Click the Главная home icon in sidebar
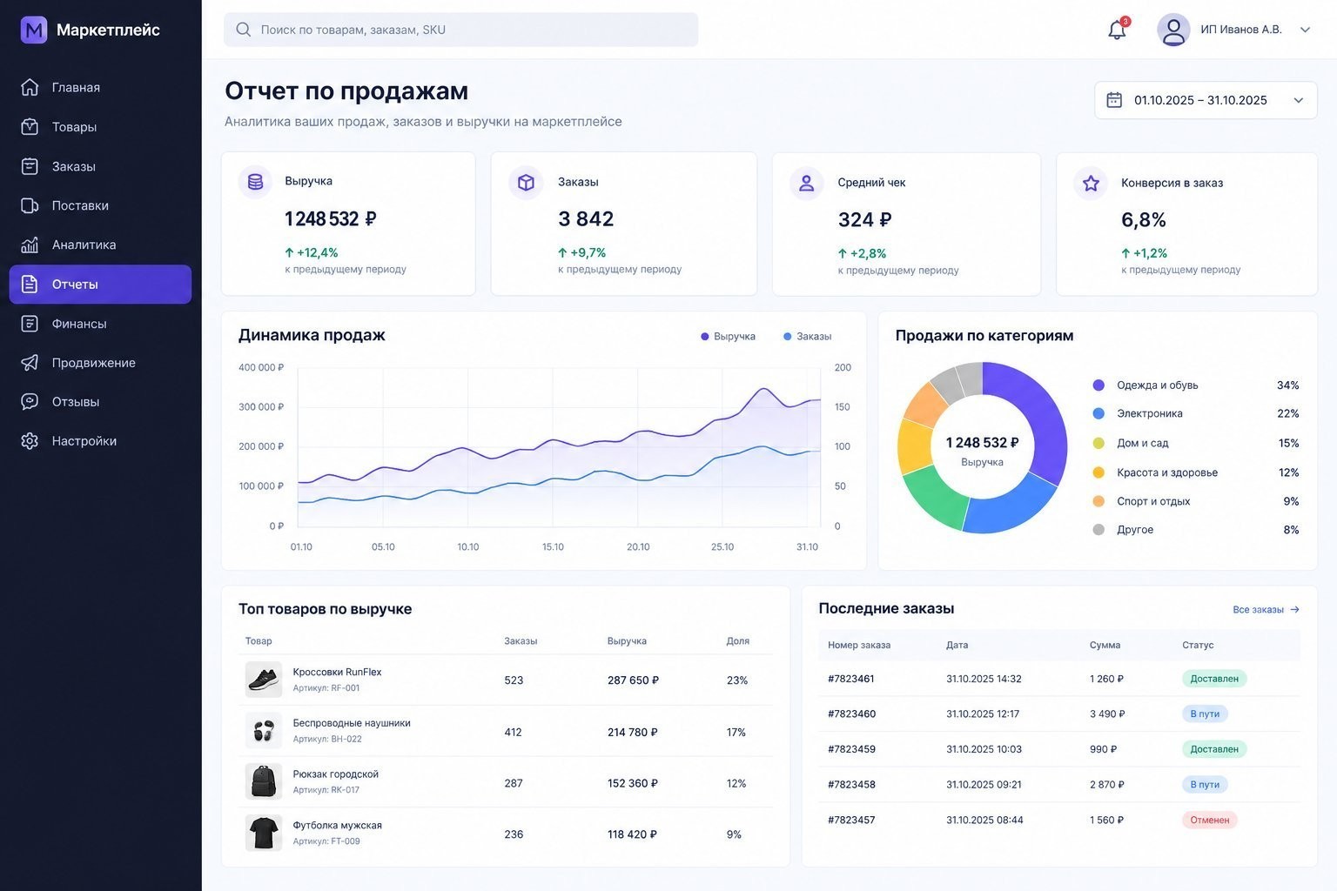 click(x=30, y=87)
